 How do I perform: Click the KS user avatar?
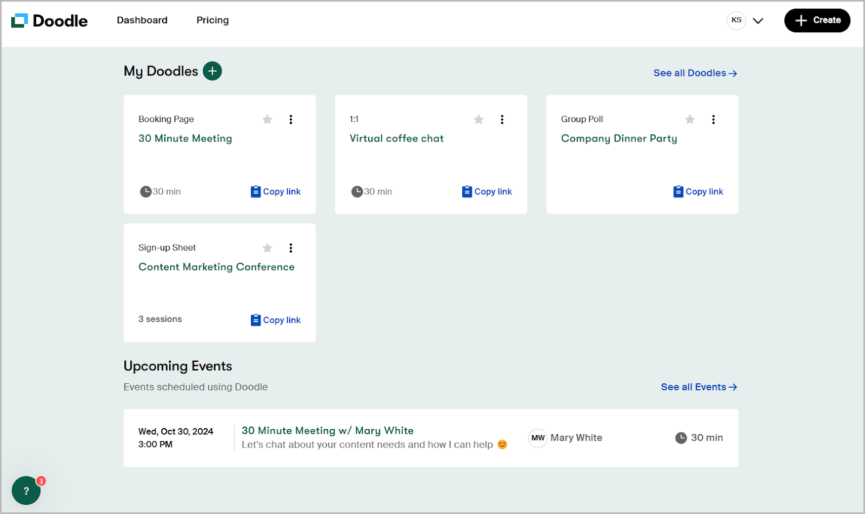click(736, 21)
